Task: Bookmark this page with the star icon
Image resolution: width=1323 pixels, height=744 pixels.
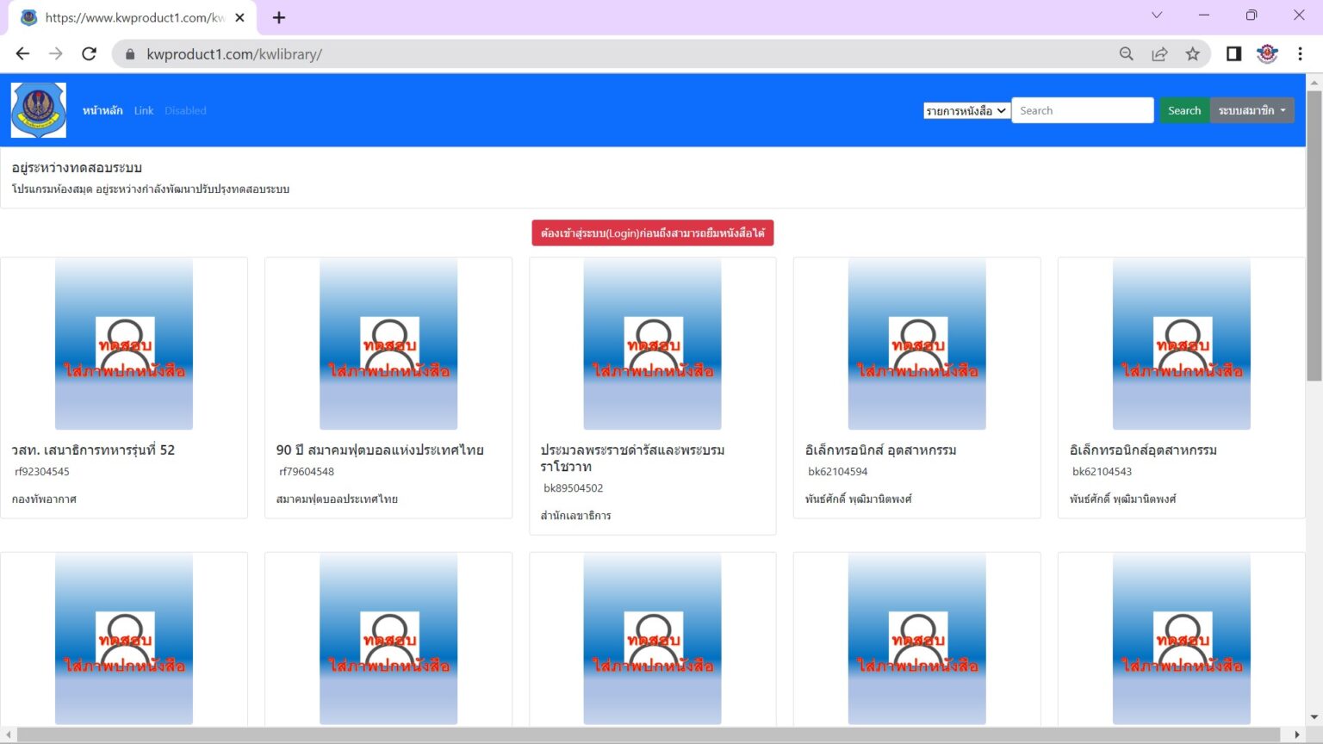Action: [1193, 53]
